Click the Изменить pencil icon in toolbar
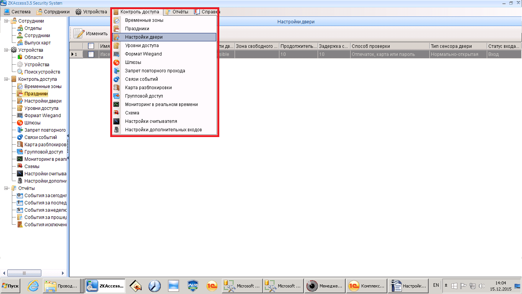 point(78,34)
